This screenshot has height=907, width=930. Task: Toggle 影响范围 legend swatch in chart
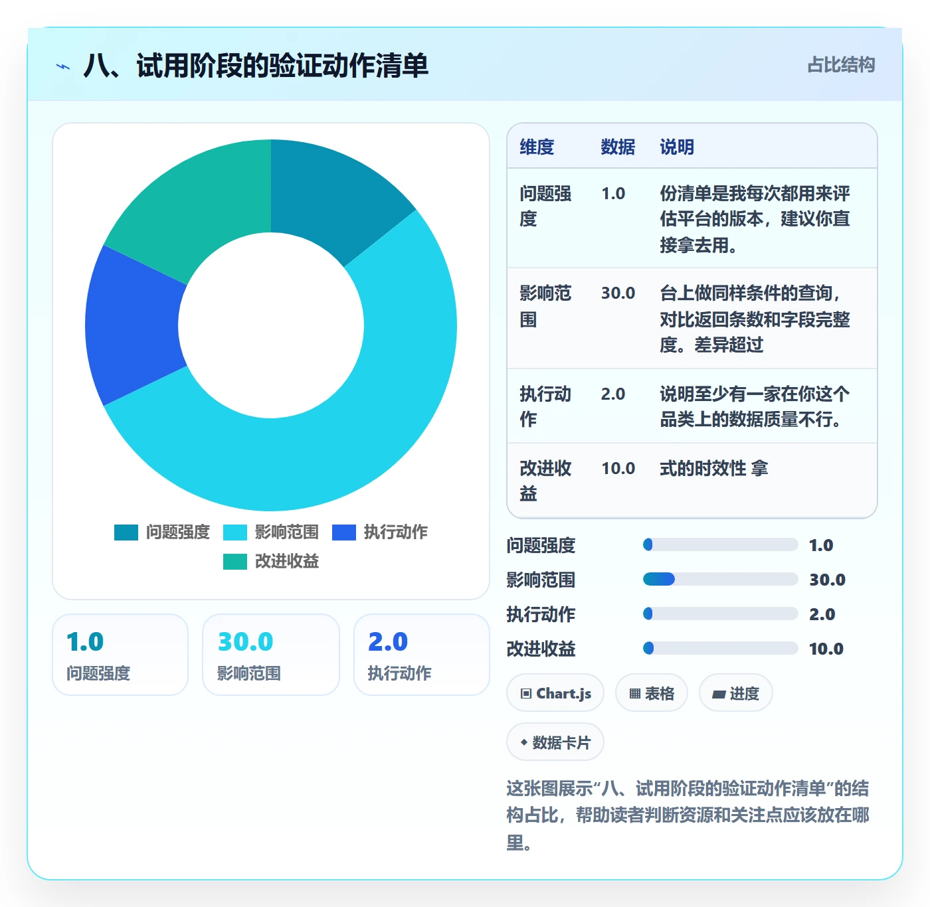coord(235,533)
